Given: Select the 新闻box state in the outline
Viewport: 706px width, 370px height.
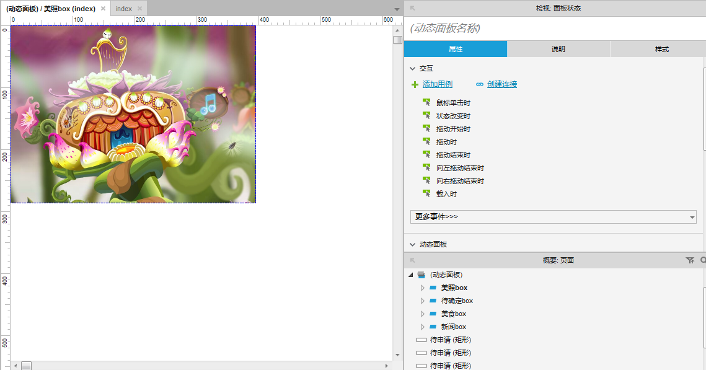Looking at the screenshot, I should (x=453, y=327).
